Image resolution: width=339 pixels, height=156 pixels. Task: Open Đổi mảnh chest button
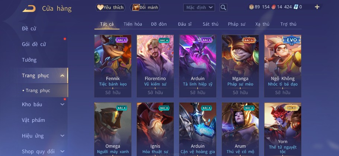(x=145, y=7)
